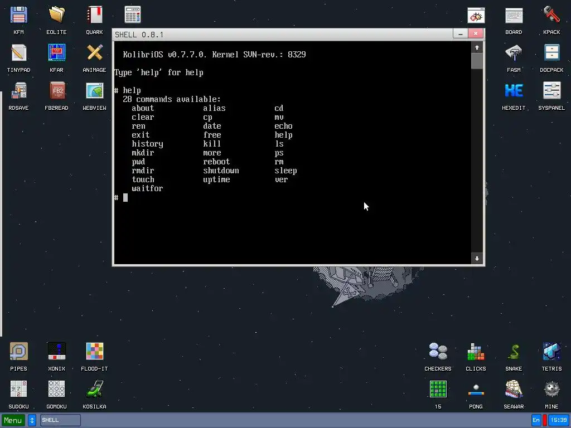Launch the FASM assembler icon

514,53
